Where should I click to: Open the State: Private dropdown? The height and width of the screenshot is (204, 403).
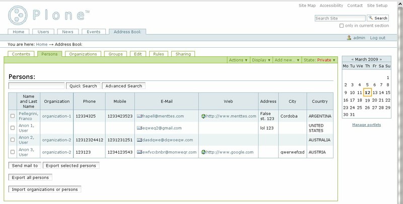coord(319,60)
